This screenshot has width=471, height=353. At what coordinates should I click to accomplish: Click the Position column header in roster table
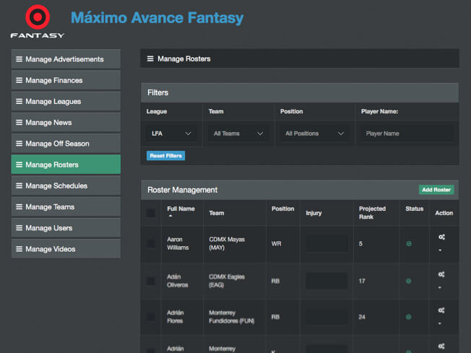[282, 209]
